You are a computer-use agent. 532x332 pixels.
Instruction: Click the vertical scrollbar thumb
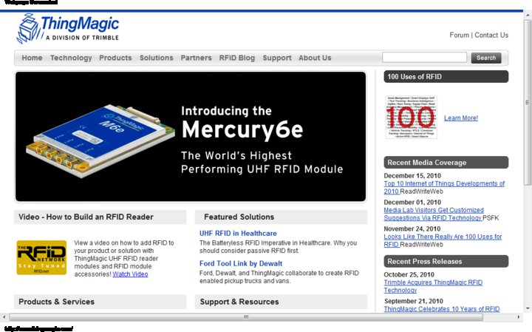[528, 102]
